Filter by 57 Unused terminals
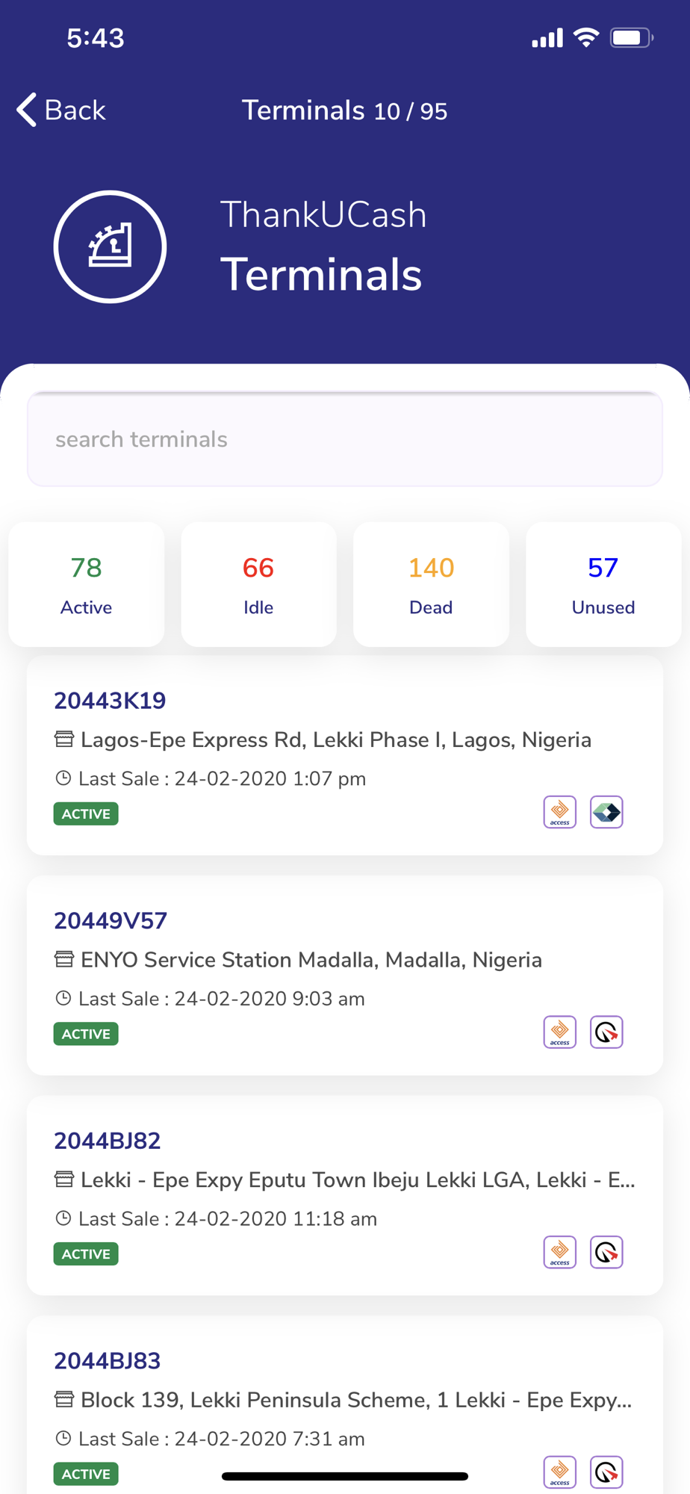Screen dimensions: 690x1494 (x=603, y=585)
